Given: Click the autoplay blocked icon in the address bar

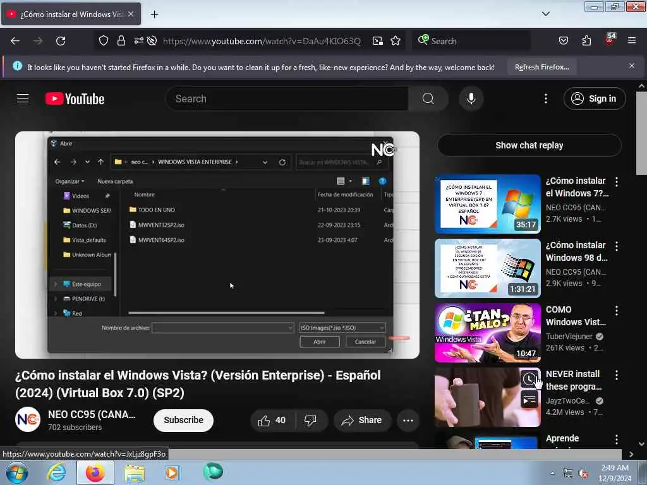Looking at the screenshot, I should 152,41.
